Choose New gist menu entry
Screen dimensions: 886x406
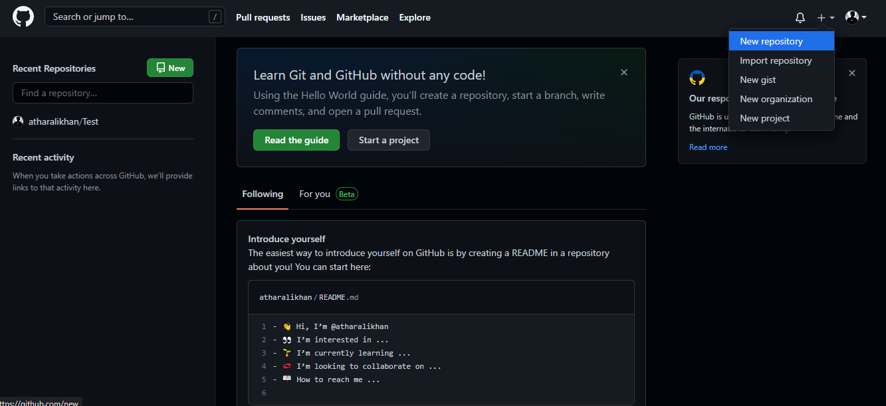click(782, 80)
